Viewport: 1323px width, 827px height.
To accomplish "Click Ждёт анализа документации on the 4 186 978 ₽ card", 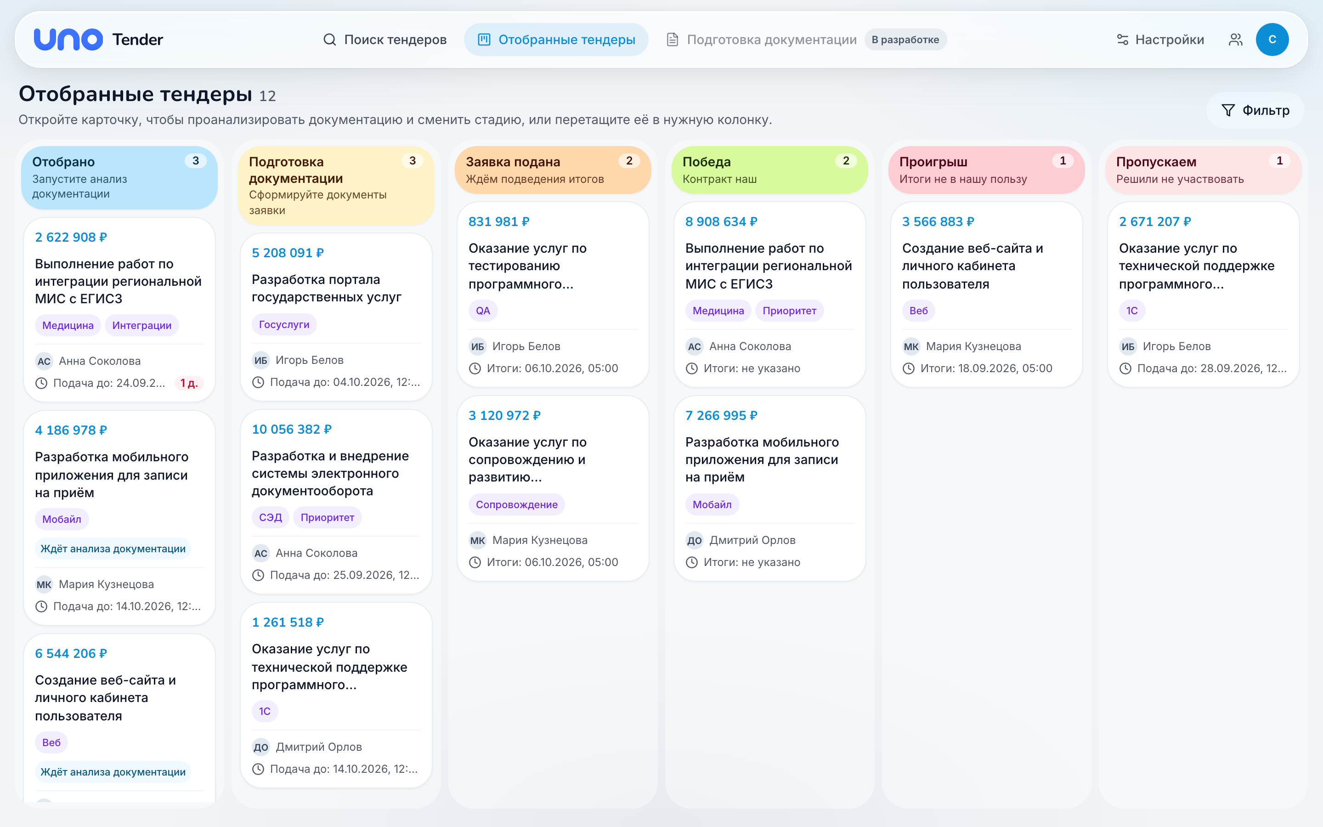I will [113, 549].
